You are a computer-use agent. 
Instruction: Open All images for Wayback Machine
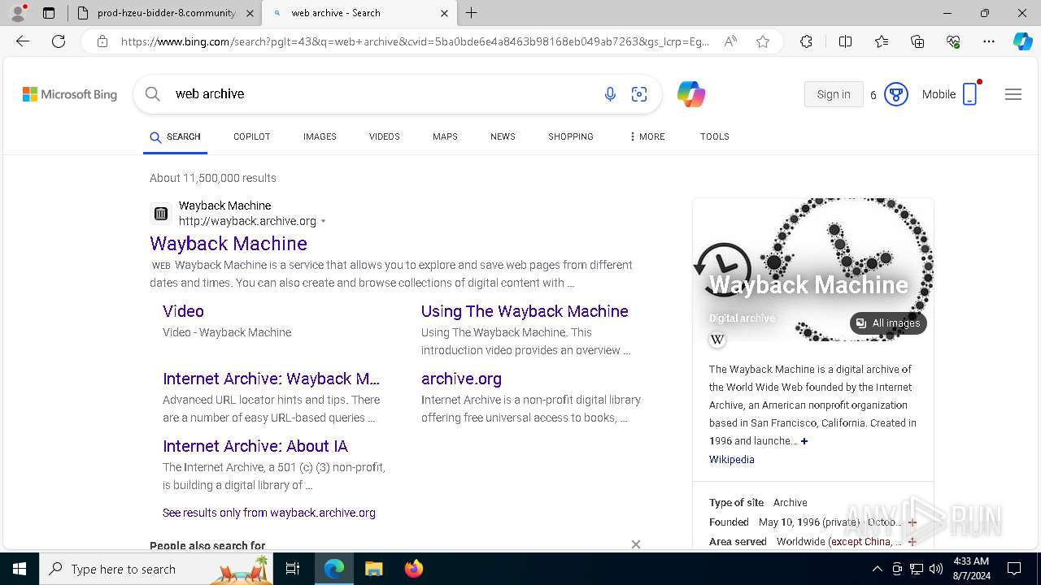pyautogui.click(x=888, y=323)
